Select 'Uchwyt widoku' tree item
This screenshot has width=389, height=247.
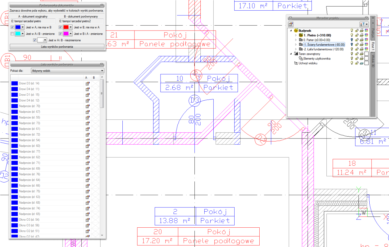pos(308,63)
